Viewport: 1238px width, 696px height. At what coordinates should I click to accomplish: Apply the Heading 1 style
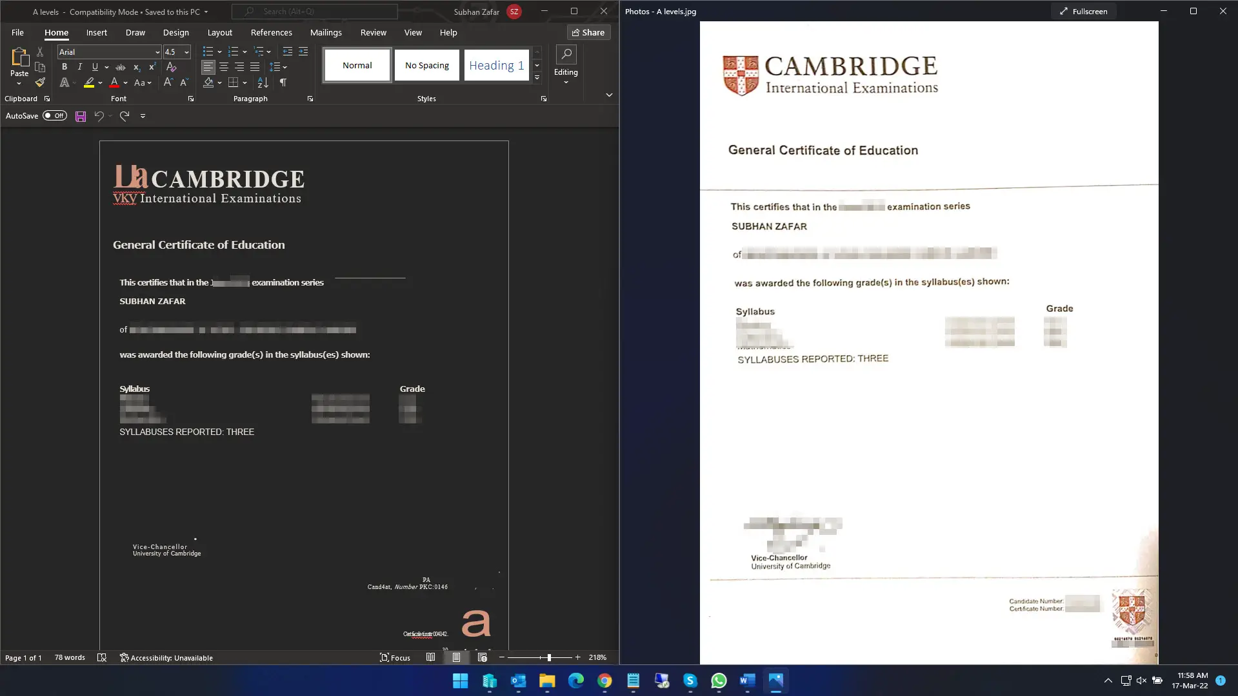coord(496,65)
